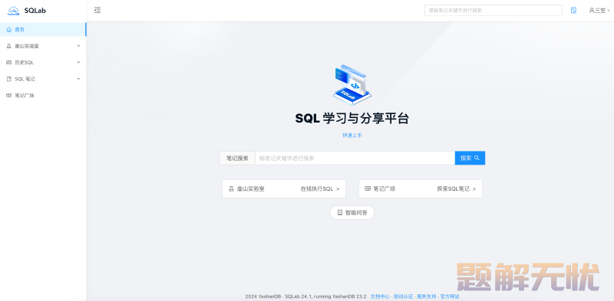Collapse the sidebar with the menu fold icon
This screenshot has height=301, width=614.
click(97, 11)
